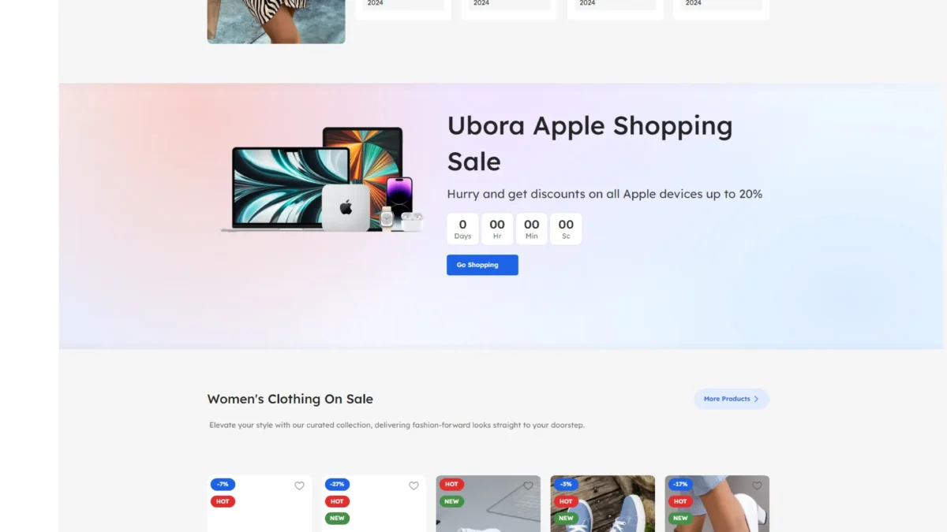Click the Sc countdown box

[x=566, y=229]
